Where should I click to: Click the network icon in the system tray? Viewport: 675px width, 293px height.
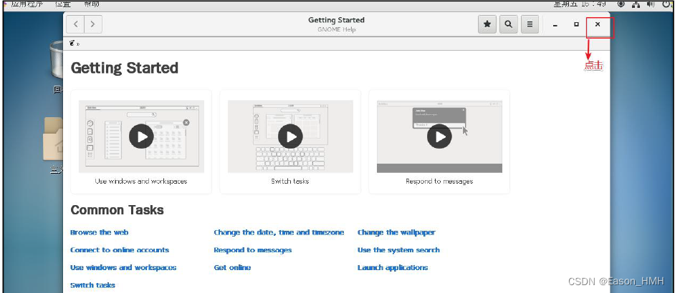tap(636, 4)
